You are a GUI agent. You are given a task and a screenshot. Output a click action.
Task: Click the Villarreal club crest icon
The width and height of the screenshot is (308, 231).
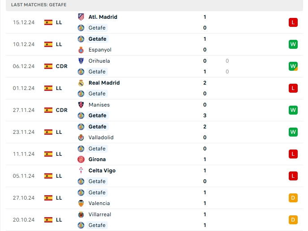[81, 214]
